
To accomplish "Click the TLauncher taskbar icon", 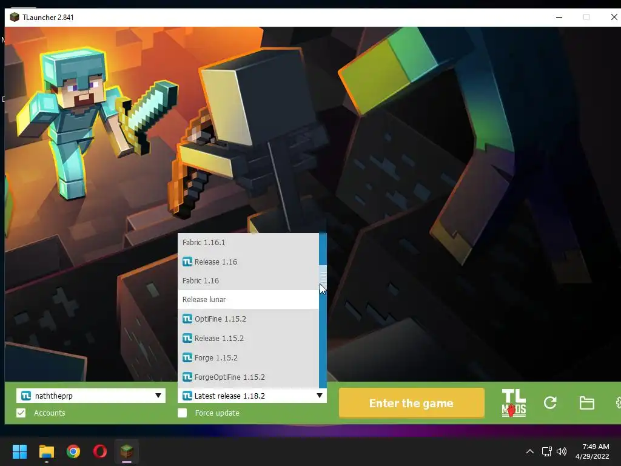I will pos(127,451).
